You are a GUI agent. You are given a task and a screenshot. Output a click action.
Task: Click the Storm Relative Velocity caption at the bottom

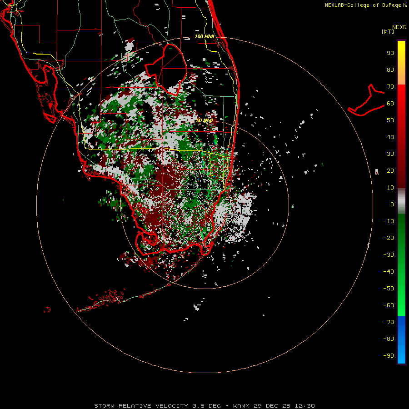point(204,406)
